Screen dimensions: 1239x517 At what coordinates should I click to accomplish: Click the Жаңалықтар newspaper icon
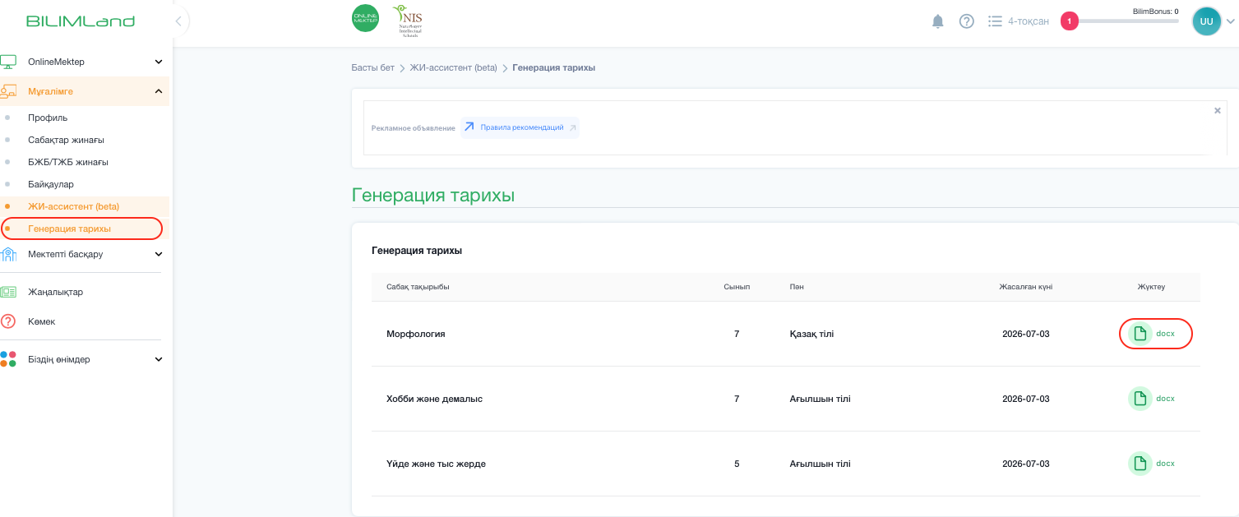coord(8,292)
